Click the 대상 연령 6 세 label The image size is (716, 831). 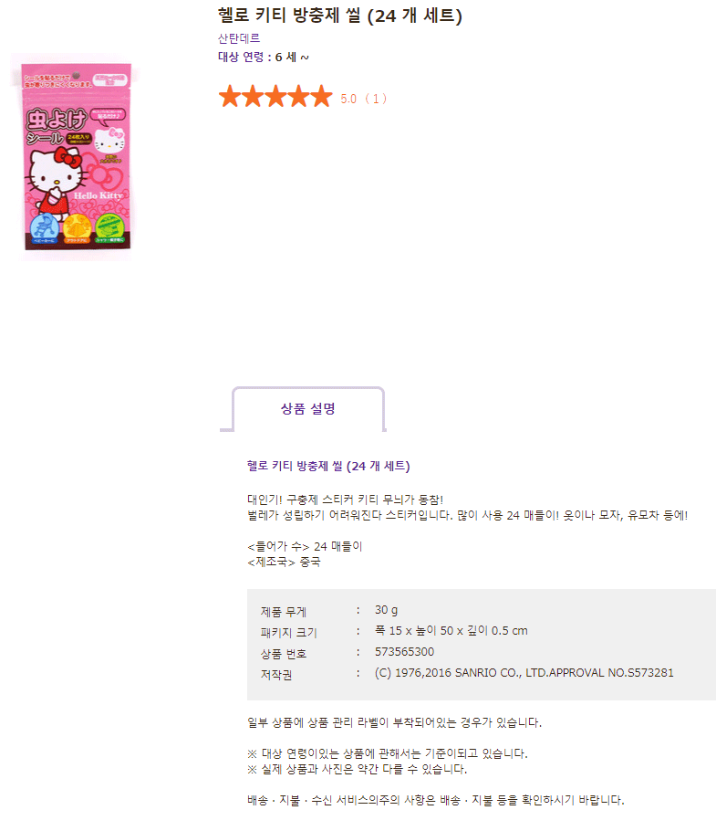click(263, 58)
